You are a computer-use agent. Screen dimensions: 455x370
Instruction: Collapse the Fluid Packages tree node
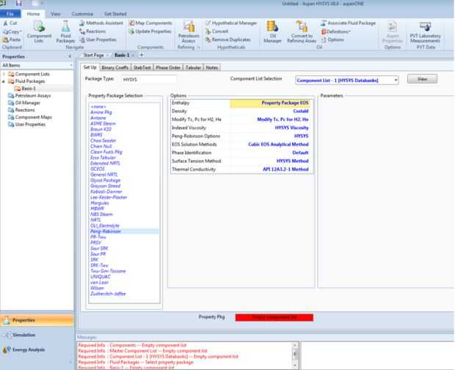(x=4, y=81)
